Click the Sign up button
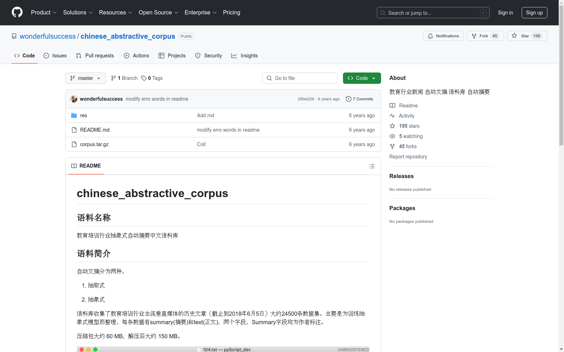The width and height of the screenshot is (564, 352). coord(534,13)
